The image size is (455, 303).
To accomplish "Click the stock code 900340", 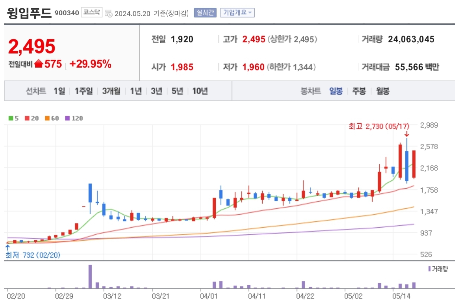I will pos(67,13).
